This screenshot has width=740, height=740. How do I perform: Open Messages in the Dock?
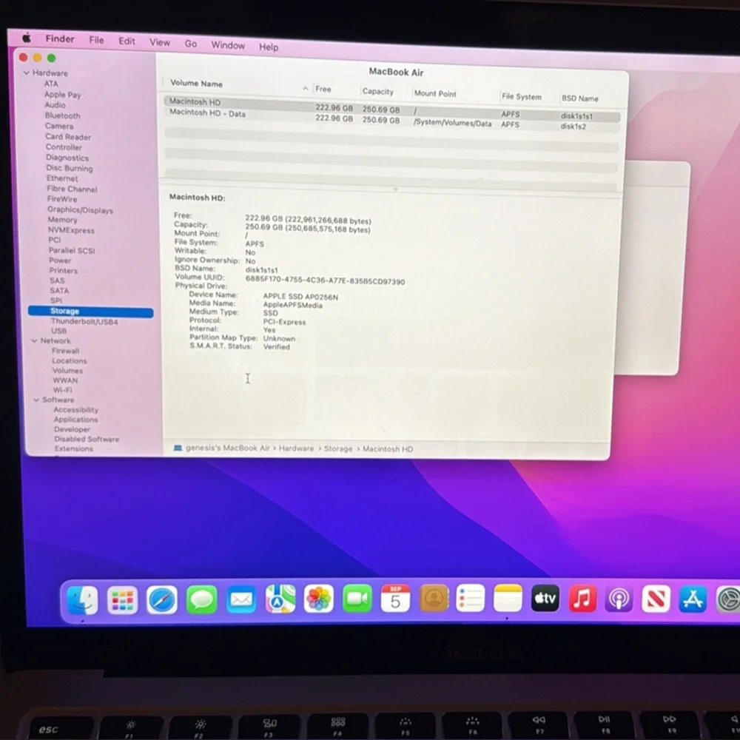[x=201, y=600]
